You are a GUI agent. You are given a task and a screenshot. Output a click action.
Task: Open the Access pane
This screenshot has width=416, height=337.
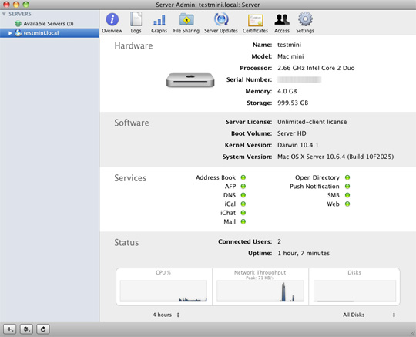click(282, 19)
